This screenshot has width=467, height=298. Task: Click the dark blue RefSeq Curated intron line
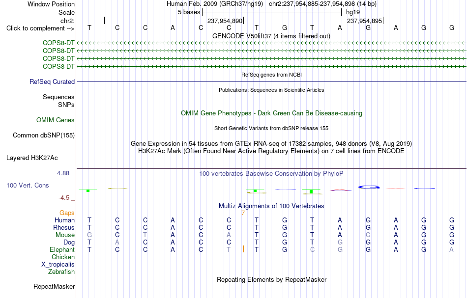click(271, 82)
